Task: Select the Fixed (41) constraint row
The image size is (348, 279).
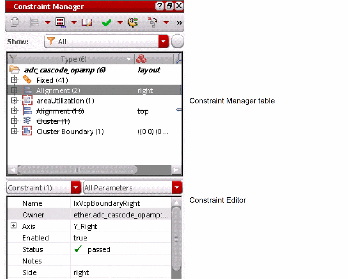Action: [95, 80]
